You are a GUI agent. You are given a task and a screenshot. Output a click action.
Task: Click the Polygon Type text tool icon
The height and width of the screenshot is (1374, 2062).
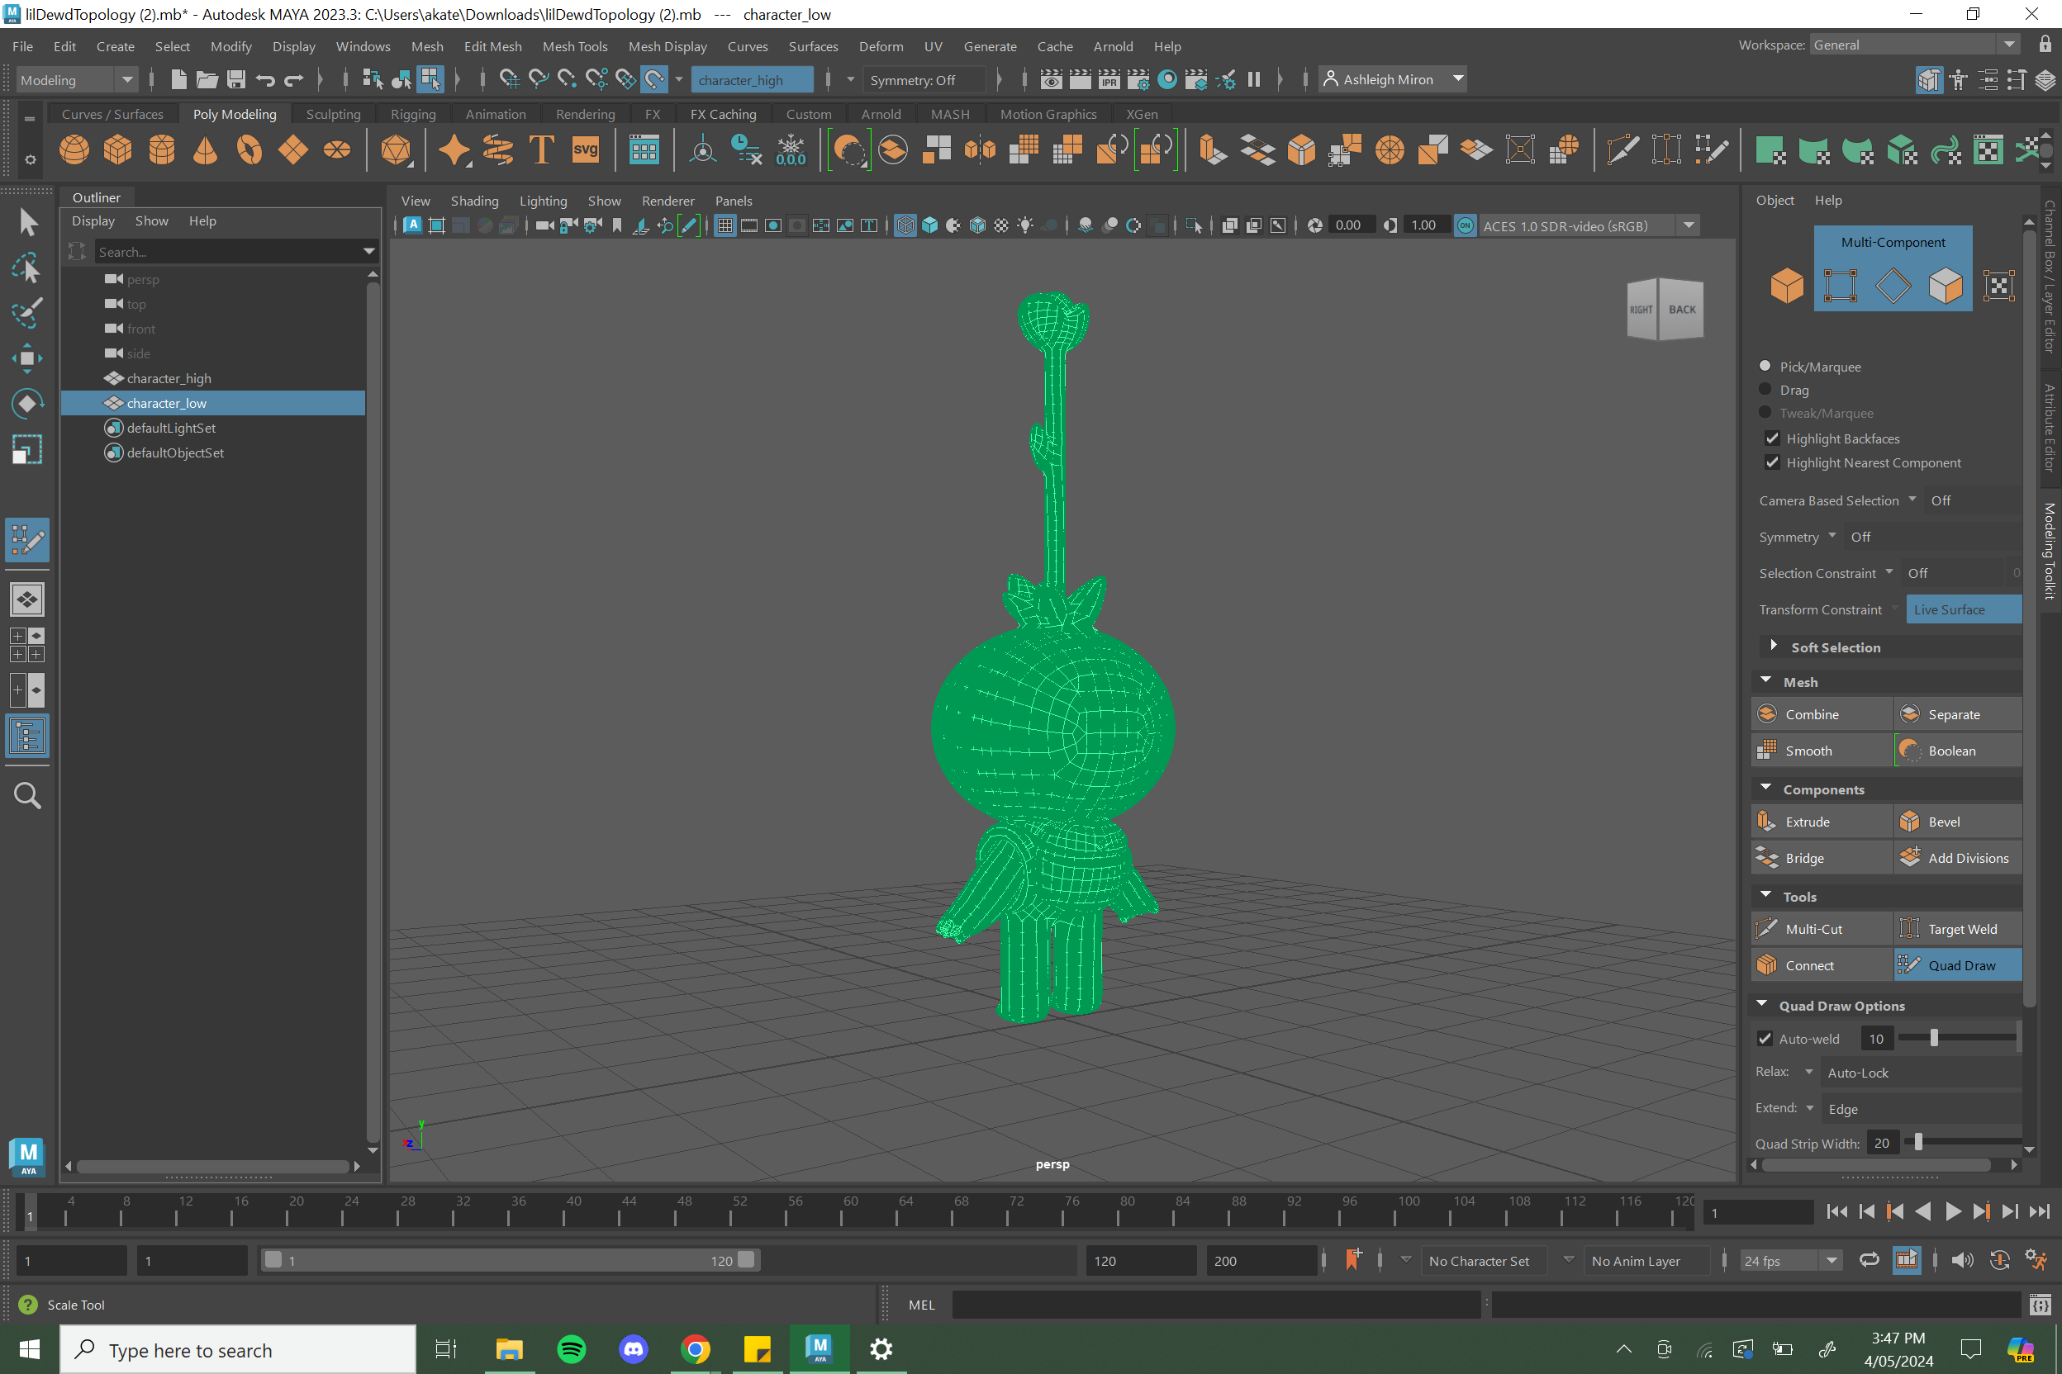[x=542, y=149]
